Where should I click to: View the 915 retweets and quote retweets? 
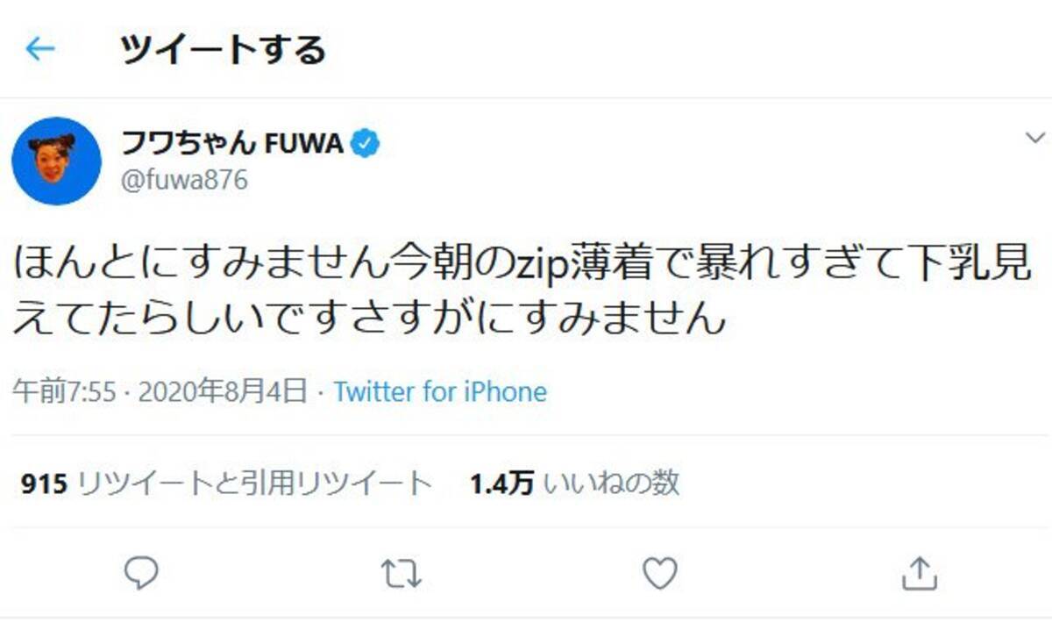pyautogui.click(x=226, y=483)
